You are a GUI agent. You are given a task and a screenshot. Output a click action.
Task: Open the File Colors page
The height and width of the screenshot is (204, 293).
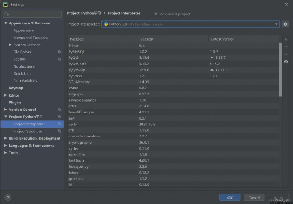point(22,52)
